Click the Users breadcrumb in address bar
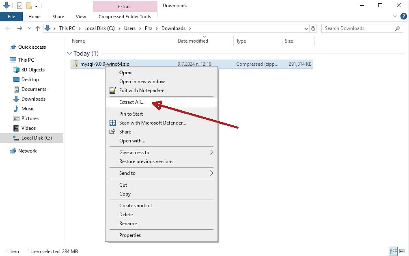This screenshot has height=256, width=409. (x=130, y=28)
